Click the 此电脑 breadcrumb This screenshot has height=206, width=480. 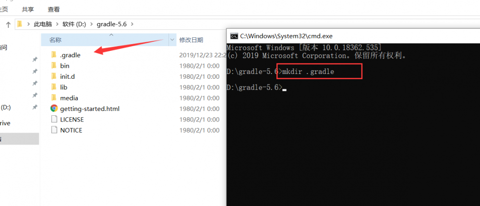point(43,24)
